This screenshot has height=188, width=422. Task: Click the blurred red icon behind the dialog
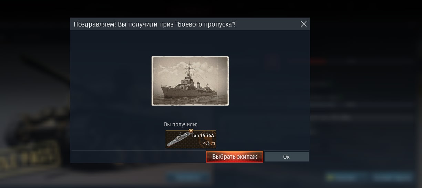[272, 61]
